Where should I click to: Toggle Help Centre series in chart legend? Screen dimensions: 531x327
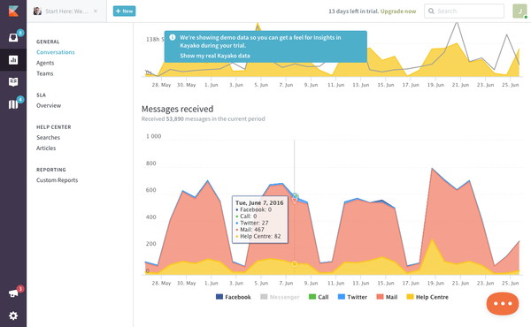[427, 297]
